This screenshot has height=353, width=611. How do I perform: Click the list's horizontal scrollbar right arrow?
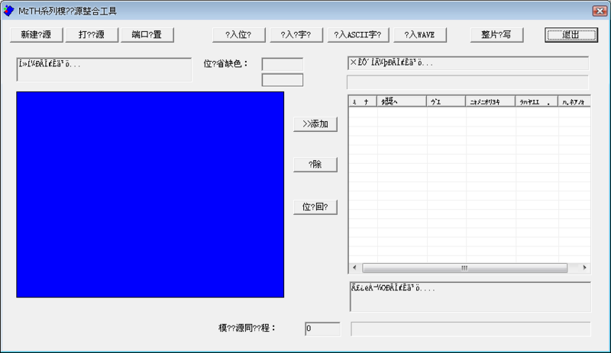point(584,268)
